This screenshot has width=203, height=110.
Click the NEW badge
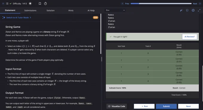(x=96, y=17)
